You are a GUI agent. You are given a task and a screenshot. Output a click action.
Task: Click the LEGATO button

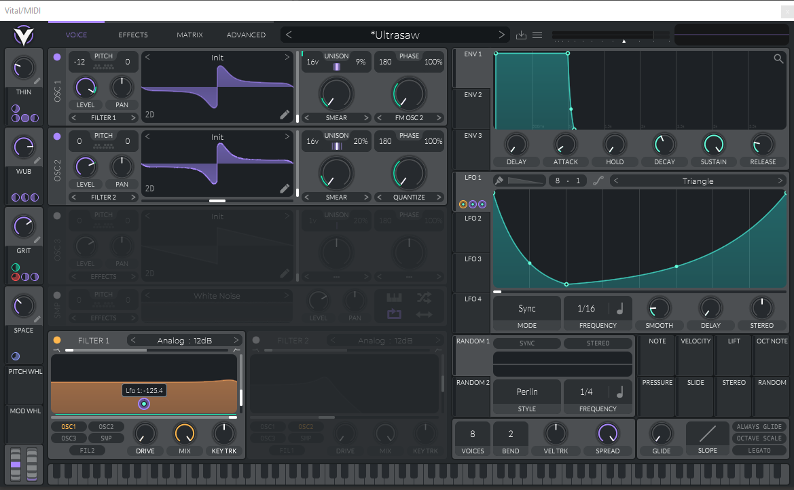(759, 450)
